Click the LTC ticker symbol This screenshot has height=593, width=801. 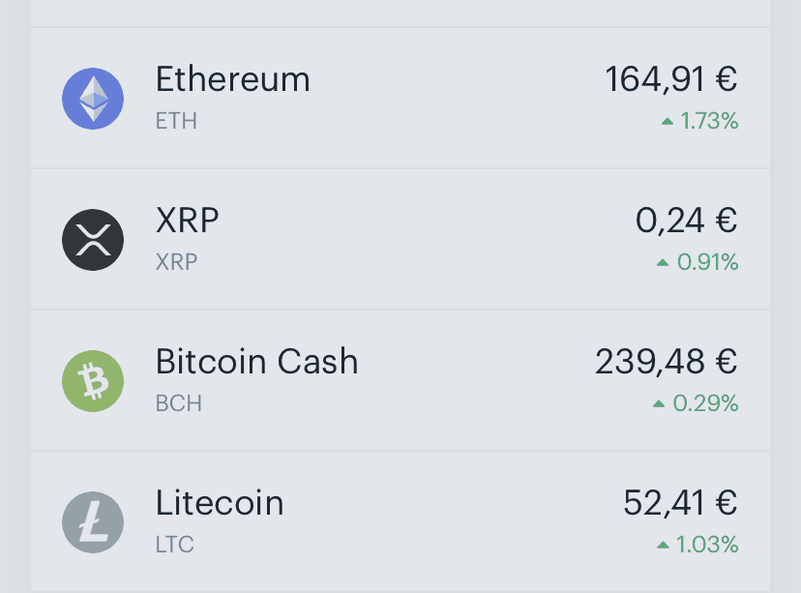pos(175,545)
